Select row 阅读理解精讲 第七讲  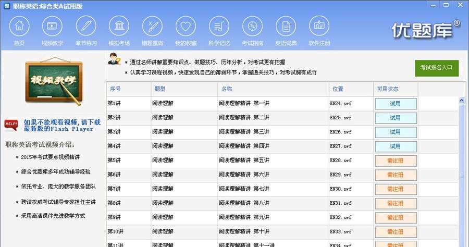282,189
